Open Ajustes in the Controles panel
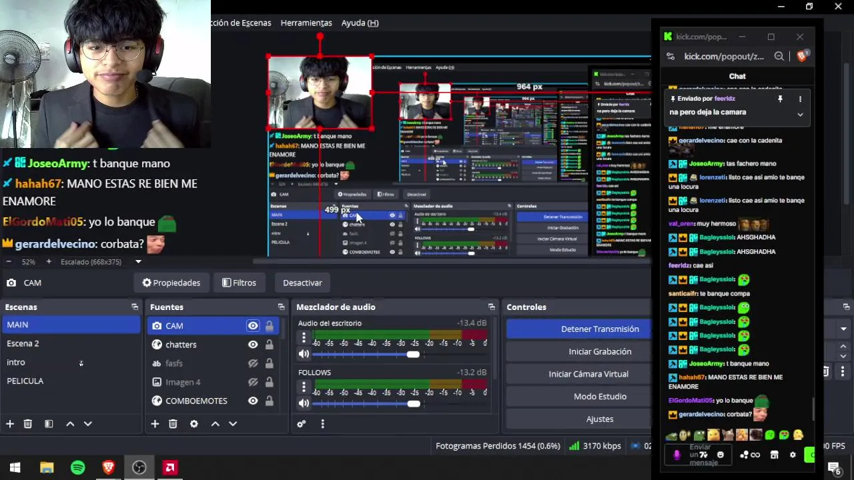Image resolution: width=854 pixels, height=480 pixels. pos(578,419)
